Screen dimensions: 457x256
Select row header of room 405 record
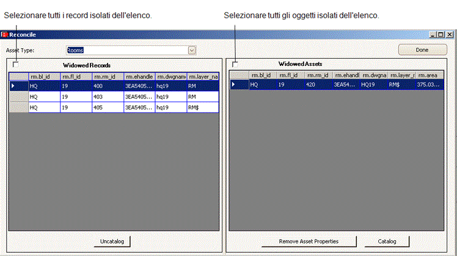[x=19, y=108]
